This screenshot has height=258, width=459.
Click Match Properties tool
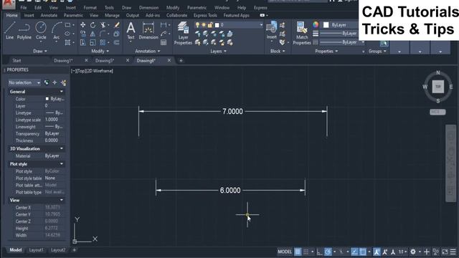(302, 34)
